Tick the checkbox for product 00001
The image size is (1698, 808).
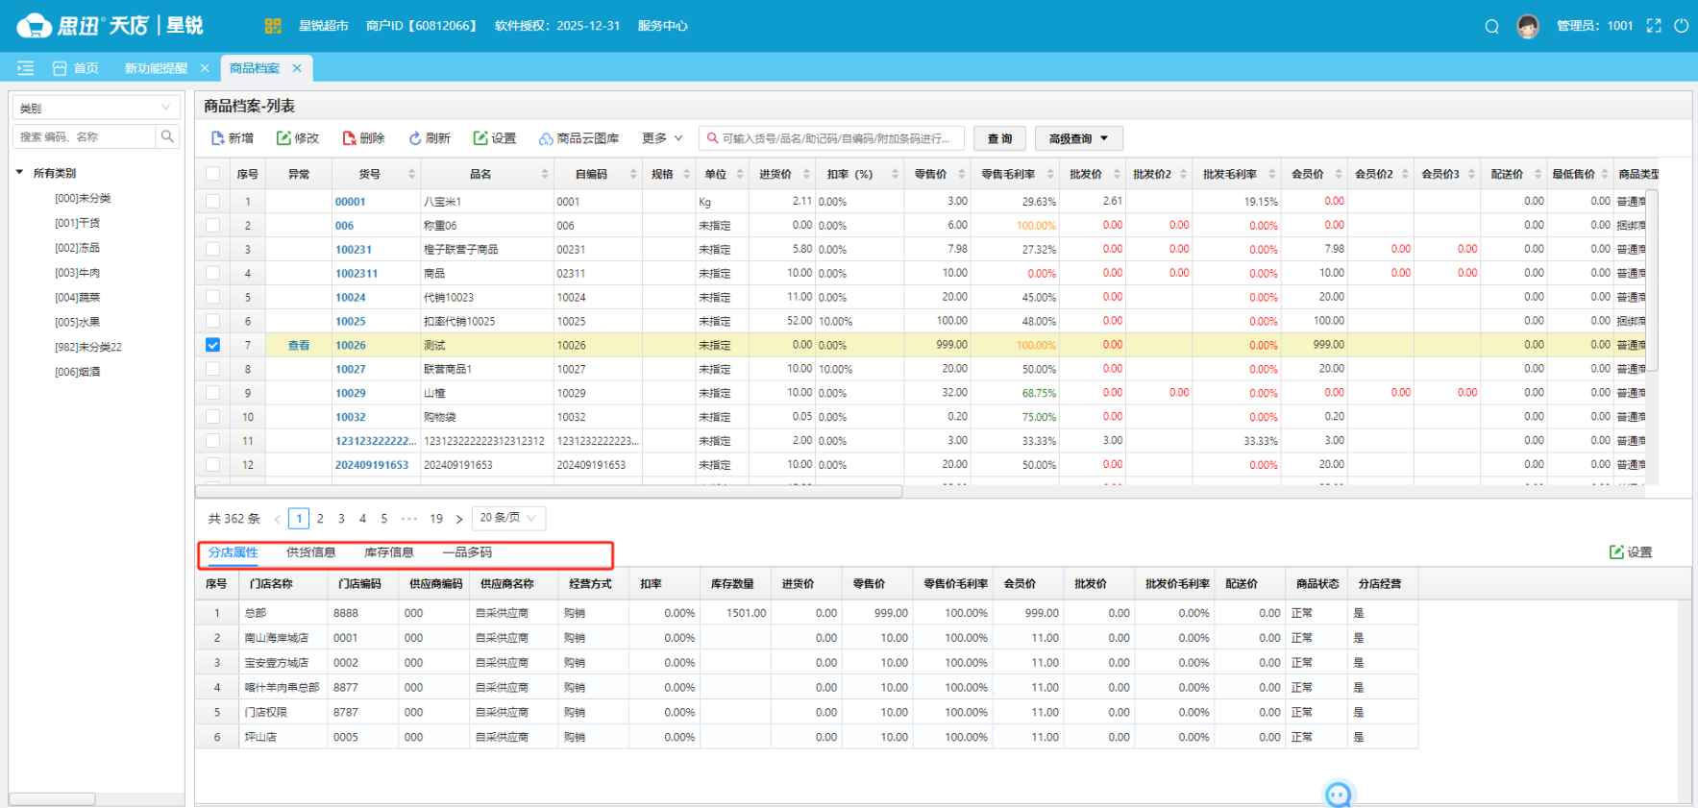click(212, 202)
